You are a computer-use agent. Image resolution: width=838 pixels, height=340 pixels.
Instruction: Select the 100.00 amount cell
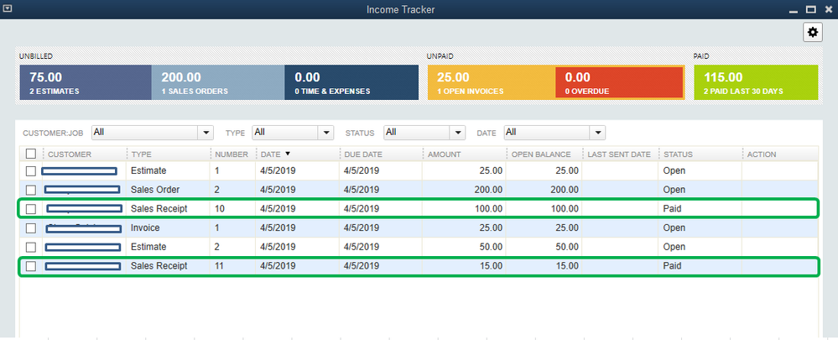pyautogui.click(x=488, y=209)
